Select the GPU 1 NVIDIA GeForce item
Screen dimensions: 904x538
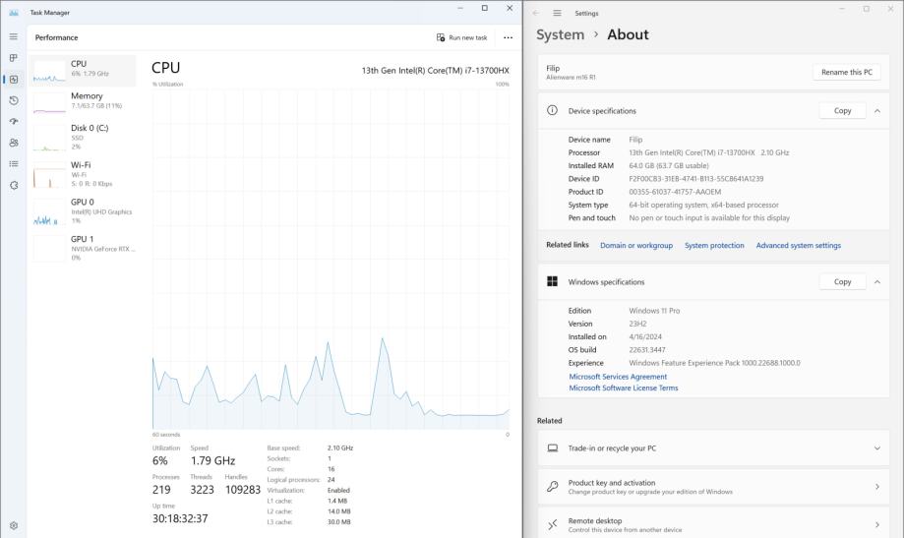pos(83,248)
